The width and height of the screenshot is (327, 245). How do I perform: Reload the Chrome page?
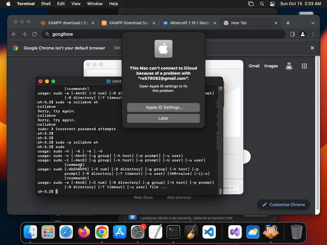(x=34, y=34)
